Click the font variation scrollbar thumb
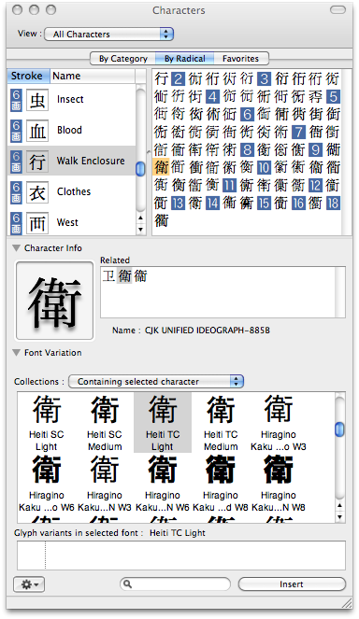Screen dimensions: 359x619 pos(339,429)
